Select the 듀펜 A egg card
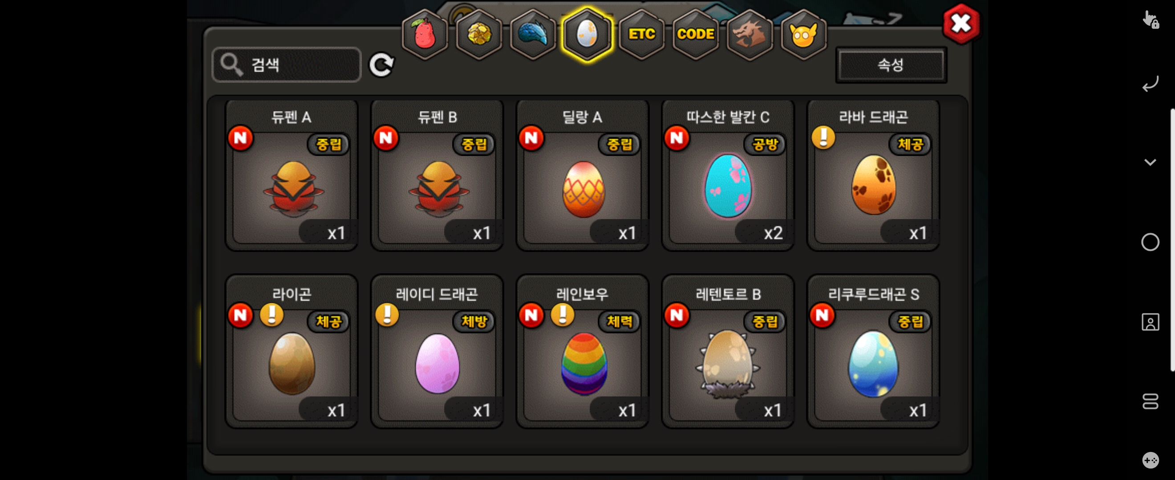Viewport: 1175px width, 480px height. coord(292,175)
